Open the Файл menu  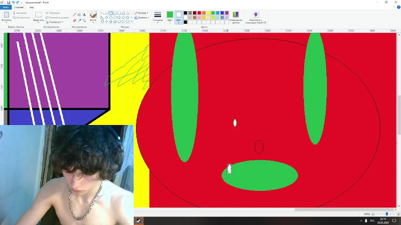point(6,7)
